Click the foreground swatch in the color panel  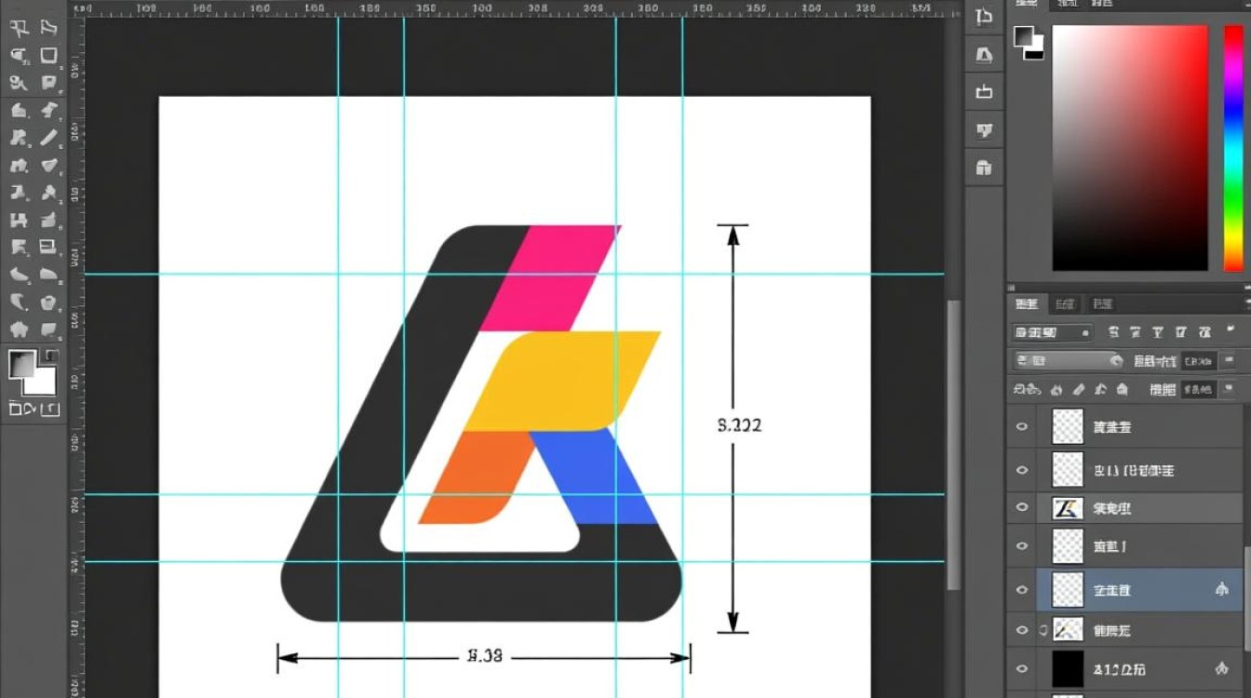pos(1024,37)
